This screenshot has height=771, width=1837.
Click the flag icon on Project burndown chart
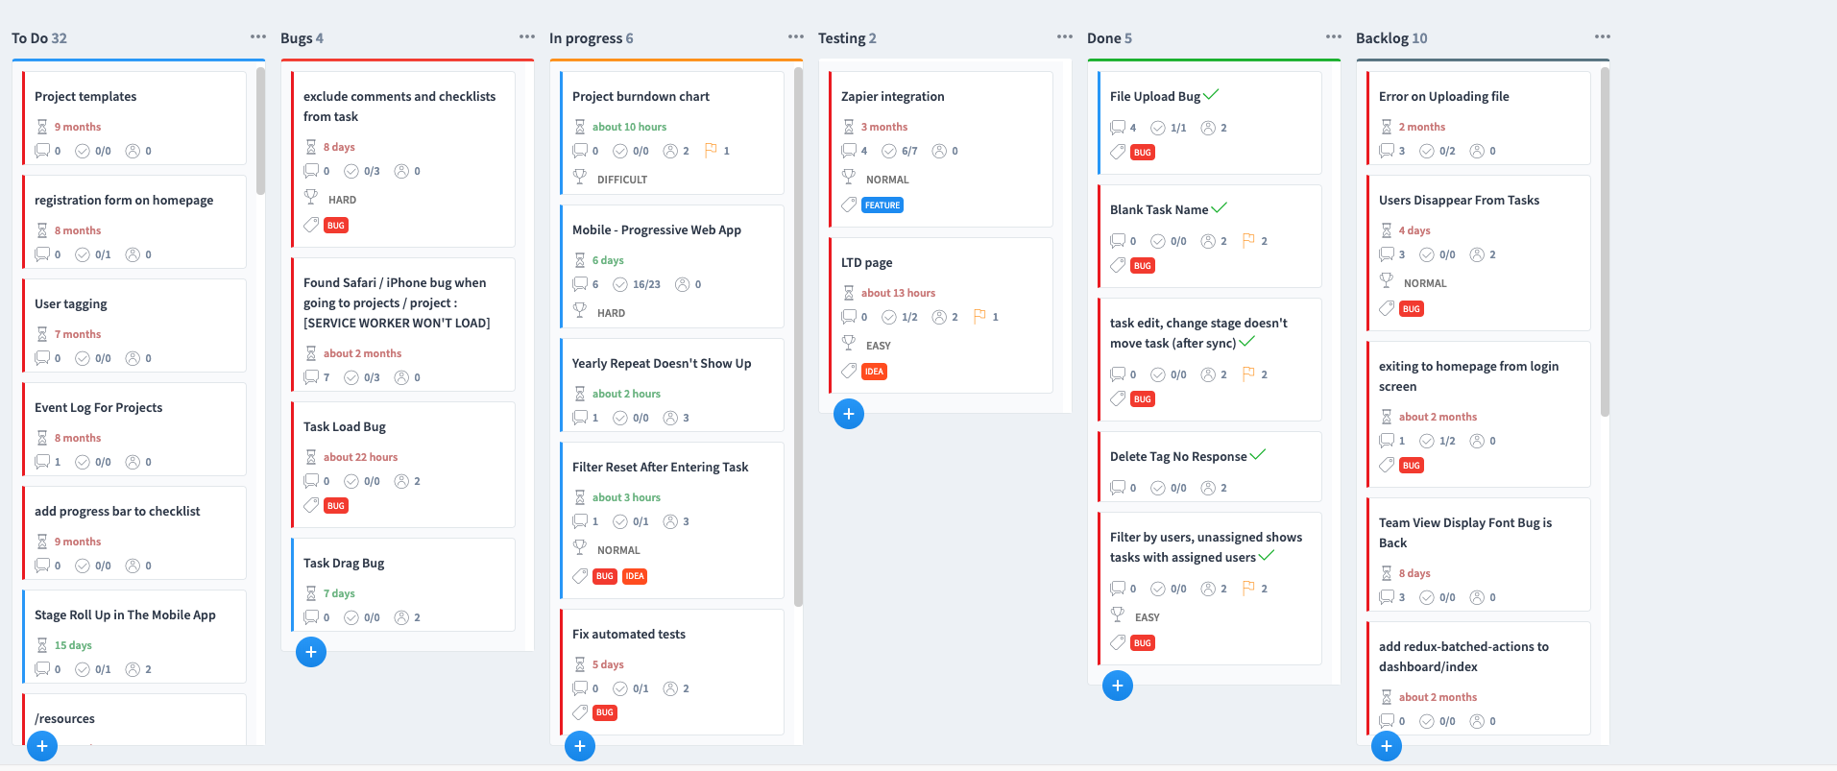point(711,151)
